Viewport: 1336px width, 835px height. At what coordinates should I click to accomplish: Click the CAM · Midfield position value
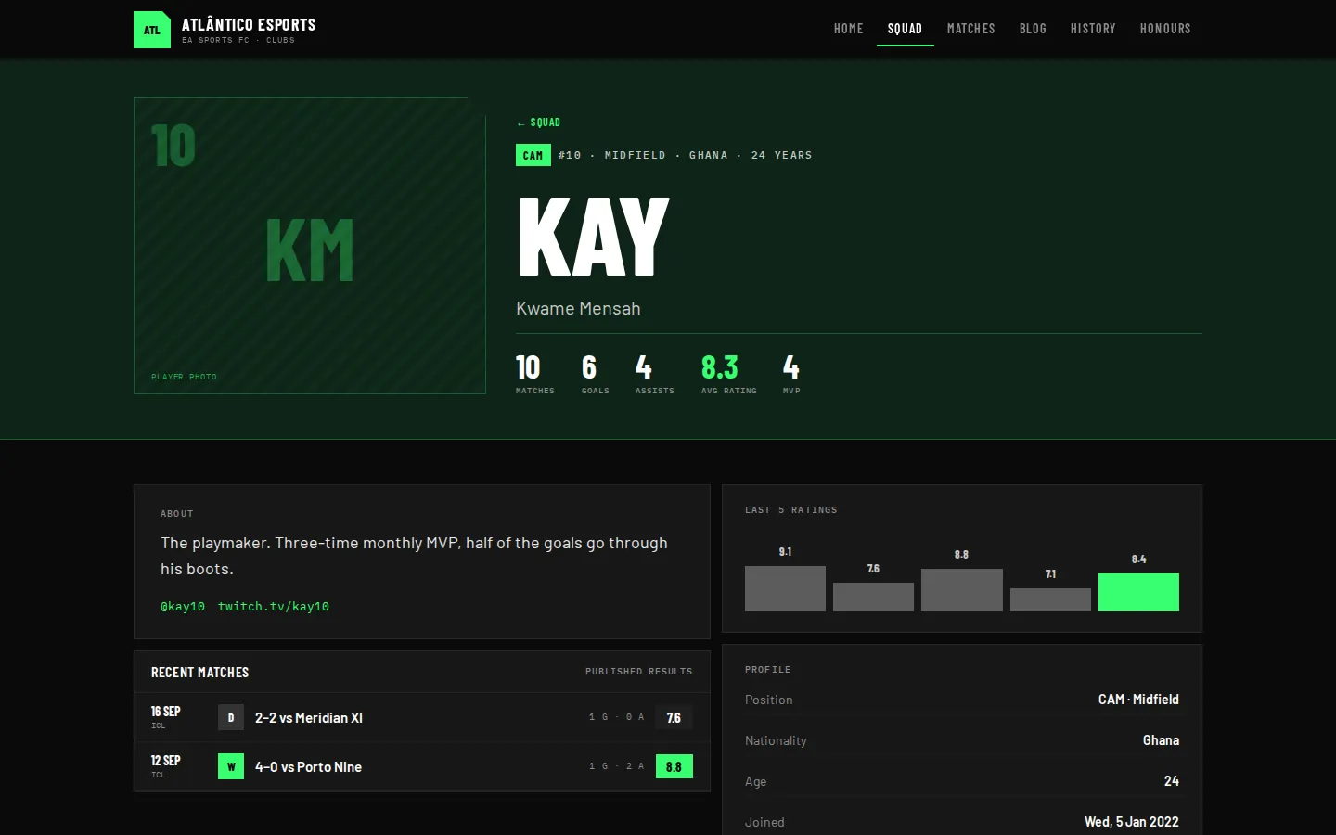click(x=1138, y=700)
